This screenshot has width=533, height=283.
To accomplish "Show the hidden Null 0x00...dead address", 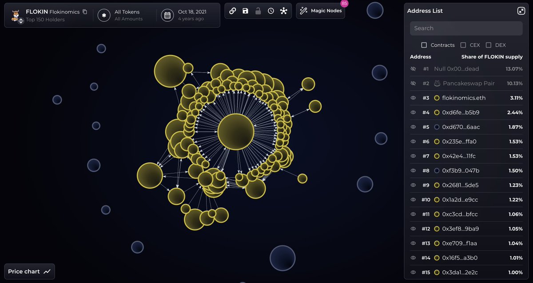I will click(x=413, y=69).
